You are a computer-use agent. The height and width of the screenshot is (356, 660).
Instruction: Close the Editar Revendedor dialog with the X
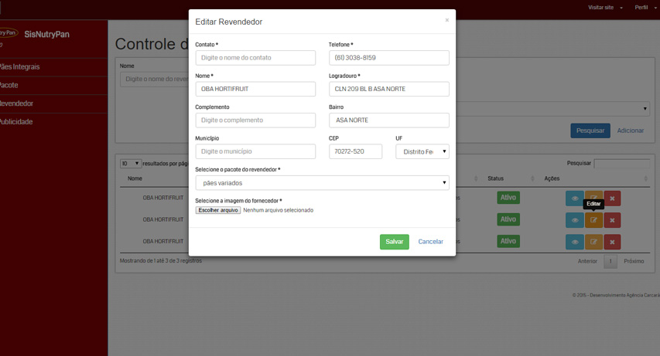point(447,20)
